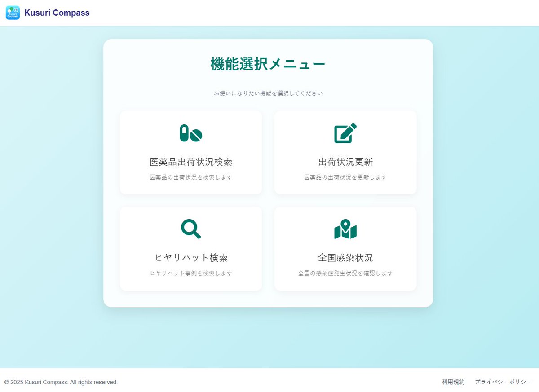539x392 pixels.
Task: Click the pills icon for drug shipment search
Action: pyautogui.click(x=191, y=133)
